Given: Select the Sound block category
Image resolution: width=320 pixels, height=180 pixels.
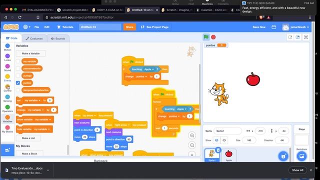Looking at the screenshot, I should pyautogui.click(x=7, y=67).
